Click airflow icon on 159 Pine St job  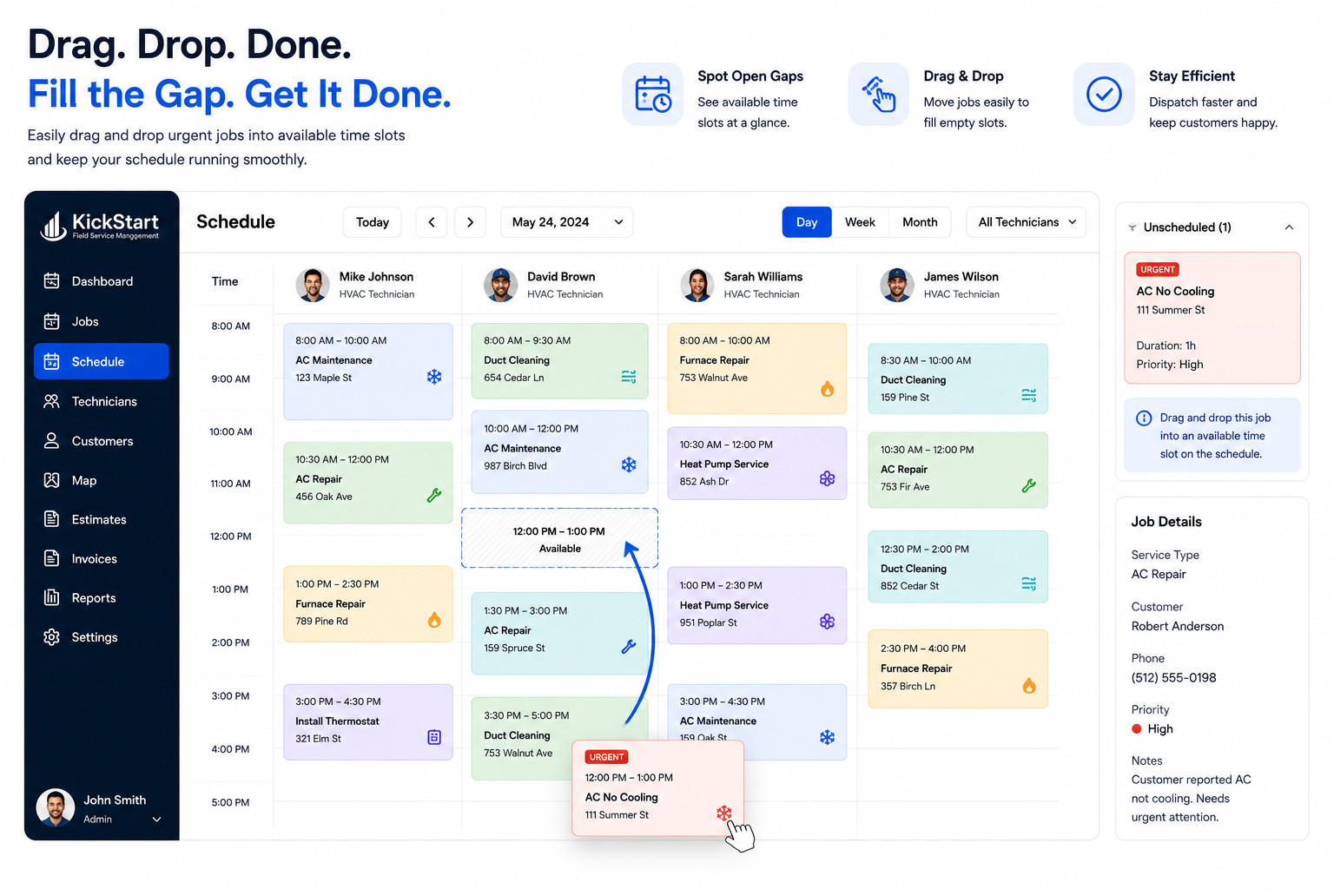(x=1029, y=396)
